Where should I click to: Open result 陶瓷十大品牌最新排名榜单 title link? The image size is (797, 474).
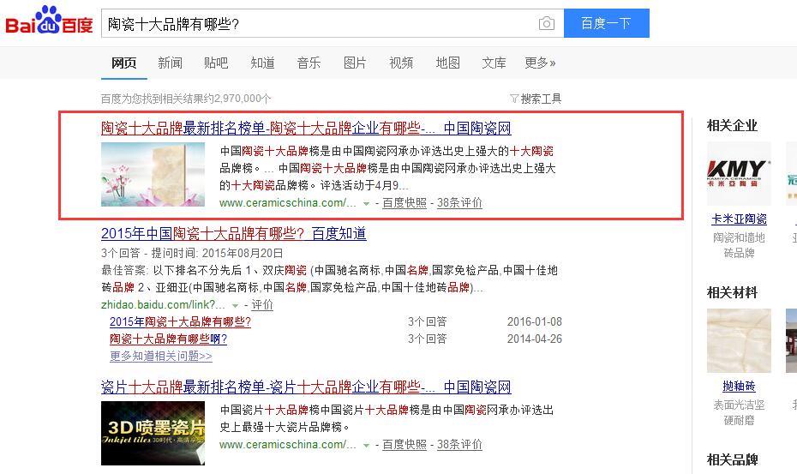[306, 129]
